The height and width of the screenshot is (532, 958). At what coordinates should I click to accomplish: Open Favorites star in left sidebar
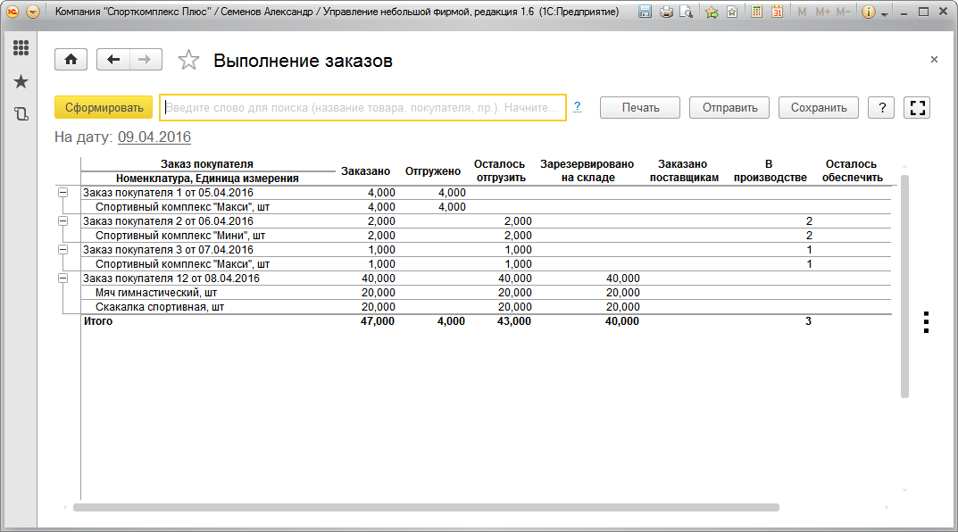[x=21, y=82]
